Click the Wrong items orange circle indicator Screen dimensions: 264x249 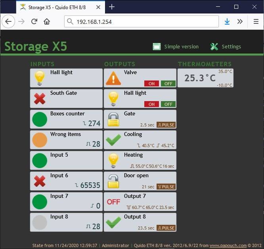(40, 140)
